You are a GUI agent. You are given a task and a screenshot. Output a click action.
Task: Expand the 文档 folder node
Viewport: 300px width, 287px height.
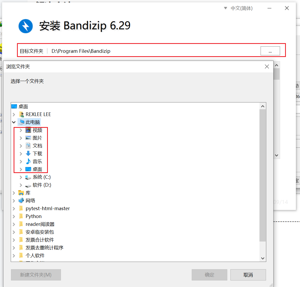point(21,146)
